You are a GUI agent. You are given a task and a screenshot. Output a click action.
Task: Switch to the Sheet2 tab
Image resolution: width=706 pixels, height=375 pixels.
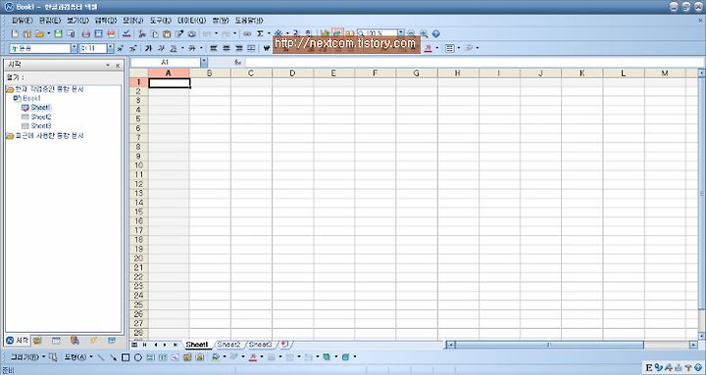point(228,345)
